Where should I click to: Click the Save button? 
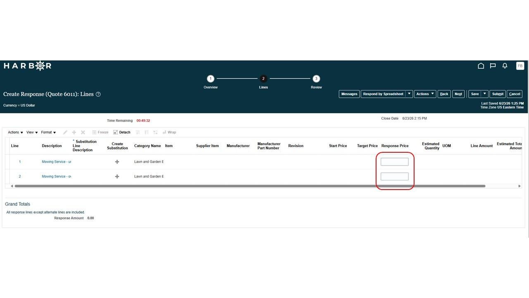tap(475, 94)
